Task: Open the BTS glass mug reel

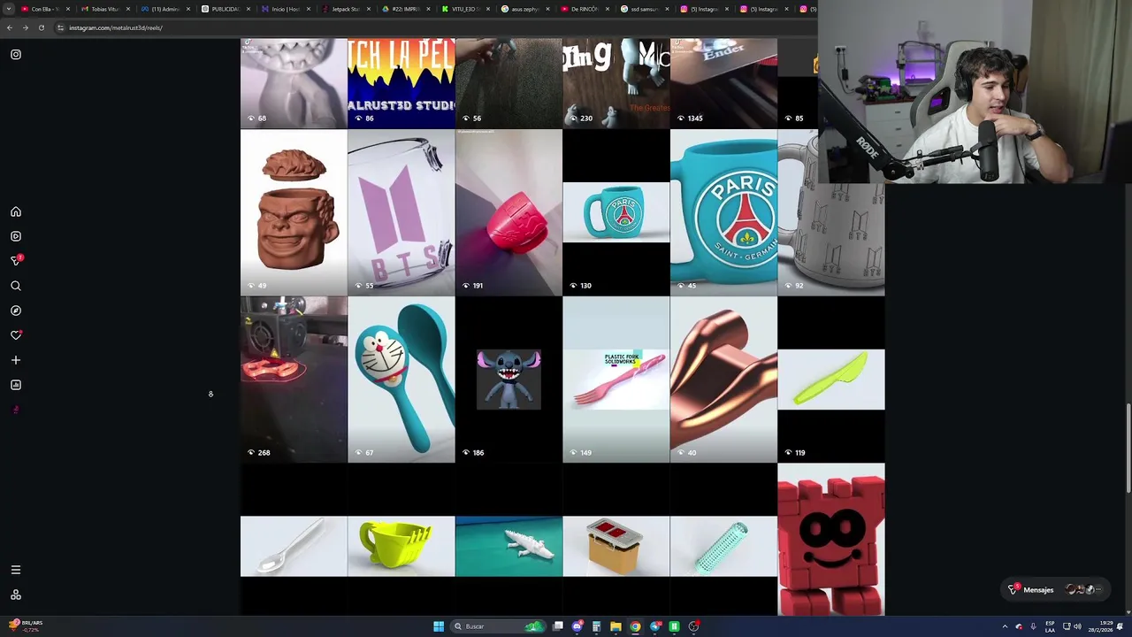Action: coord(402,212)
